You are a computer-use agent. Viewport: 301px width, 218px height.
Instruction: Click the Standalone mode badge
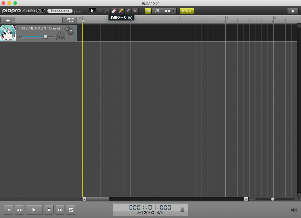tap(60, 11)
